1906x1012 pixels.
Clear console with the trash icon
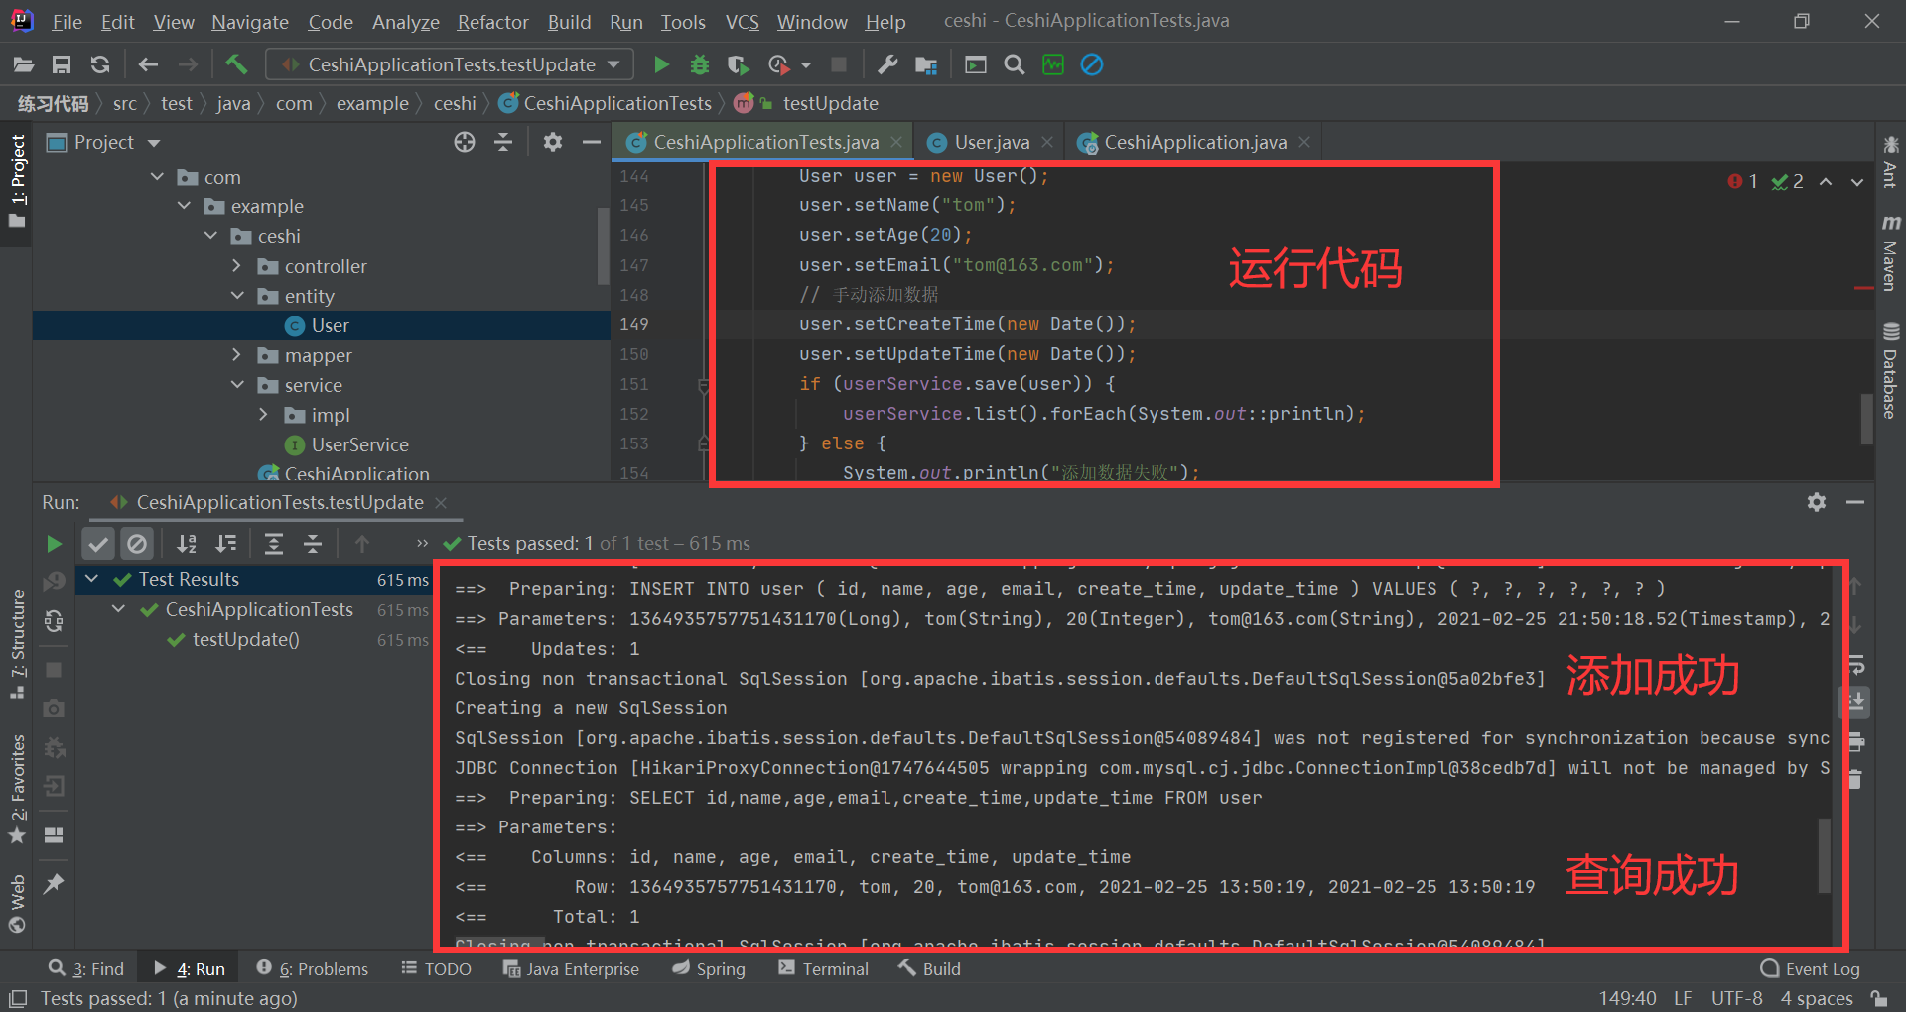point(1856,779)
